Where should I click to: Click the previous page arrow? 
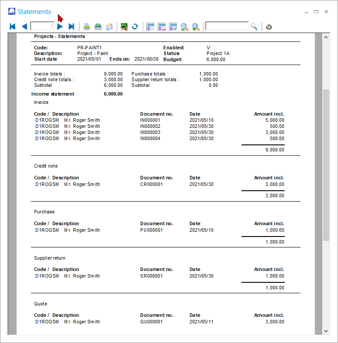click(x=24, y=27)
